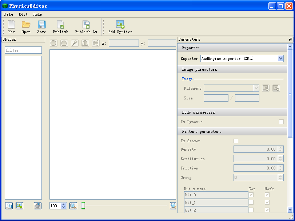Toggle the Is Dynamic checkbox
The width and height of the screenshot is (295, 221).
(281, 122)
